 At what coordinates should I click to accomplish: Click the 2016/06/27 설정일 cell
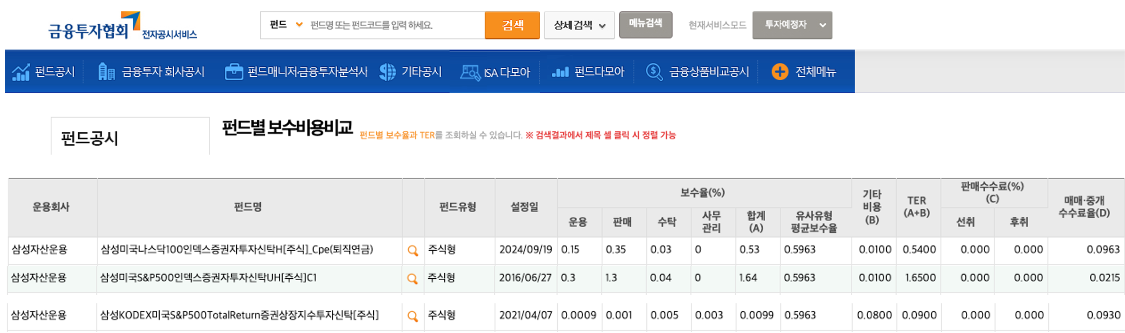tap(525, 278)
